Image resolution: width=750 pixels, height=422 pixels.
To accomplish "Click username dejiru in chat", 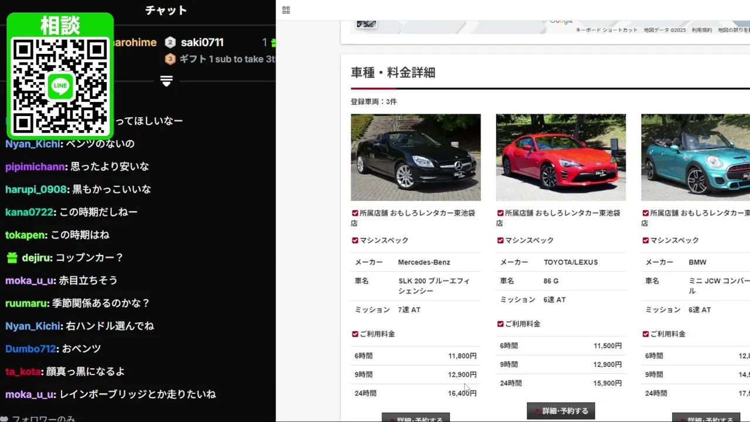I will pos(36,258).
